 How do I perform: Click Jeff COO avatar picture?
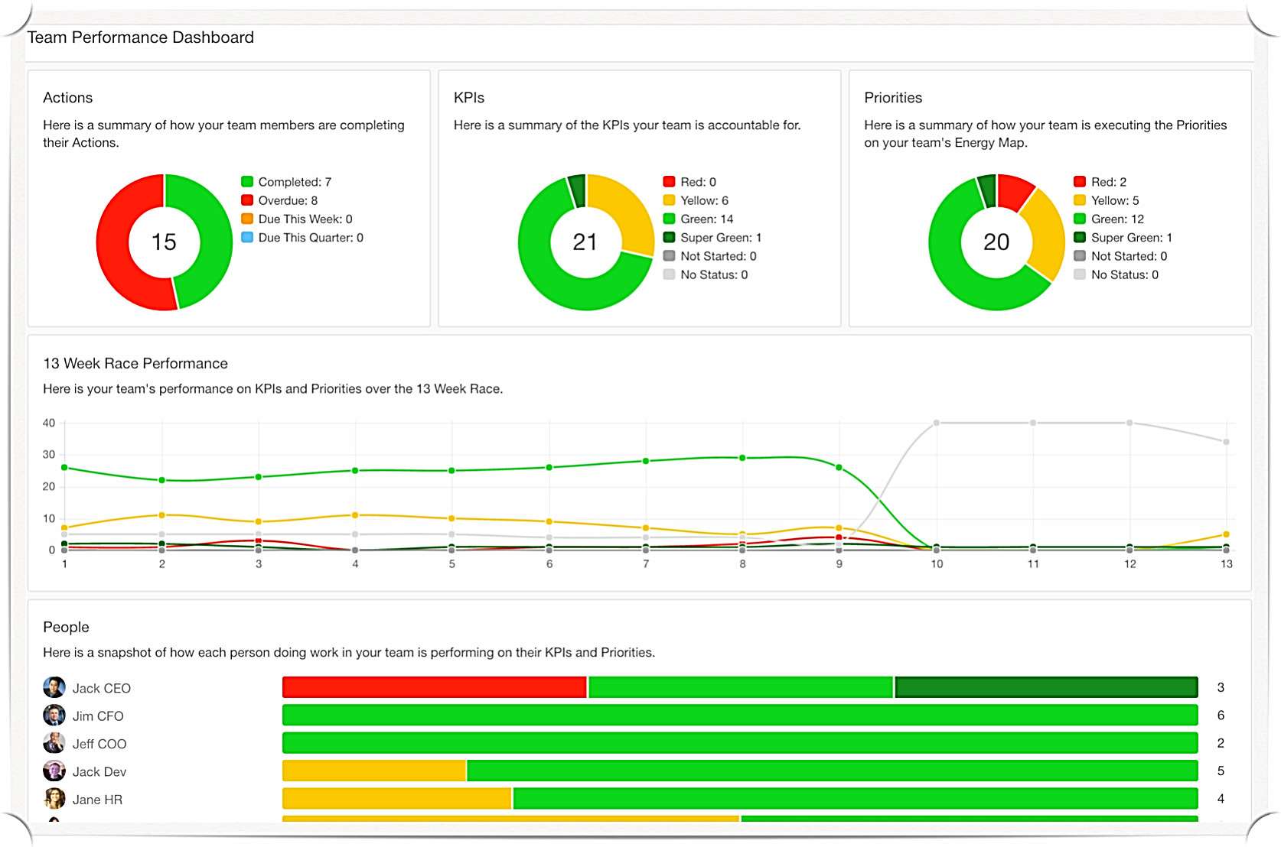click(54, 743)
